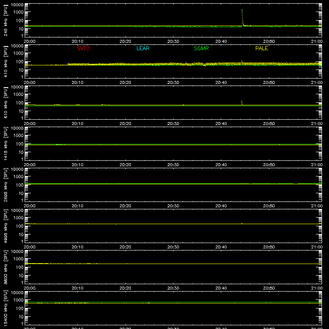
Task: Click the 410 MHz [SFU] axis title
Action: 6,62
